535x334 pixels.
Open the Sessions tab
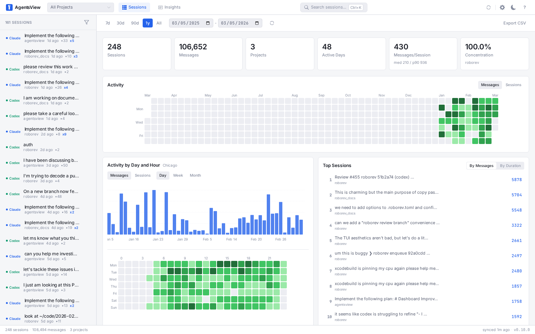click(x=134, y=7)
